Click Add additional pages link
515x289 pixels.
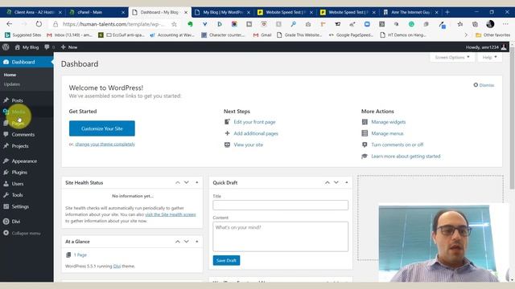pyautogui.click(x=256, y=133)
